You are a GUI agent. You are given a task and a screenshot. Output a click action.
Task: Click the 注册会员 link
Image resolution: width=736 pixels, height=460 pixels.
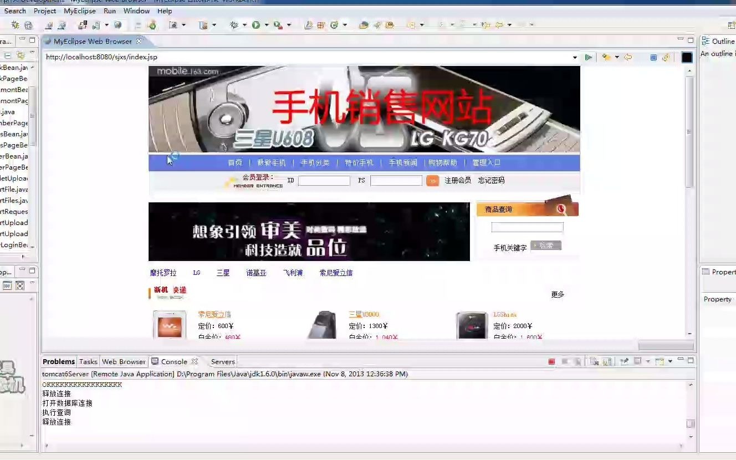pos(458,180)
